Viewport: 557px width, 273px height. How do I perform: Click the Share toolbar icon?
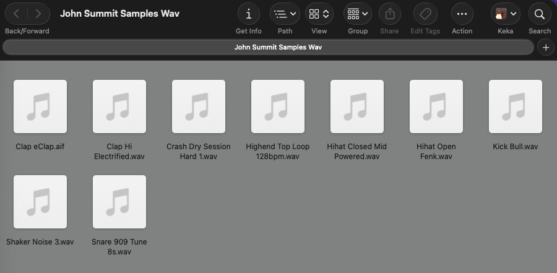coord(390,14)
